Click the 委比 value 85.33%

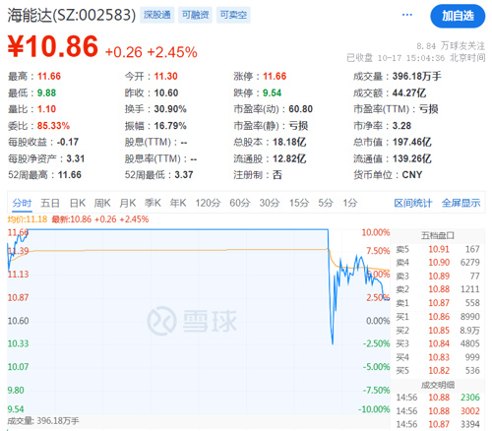pos(53,126)
